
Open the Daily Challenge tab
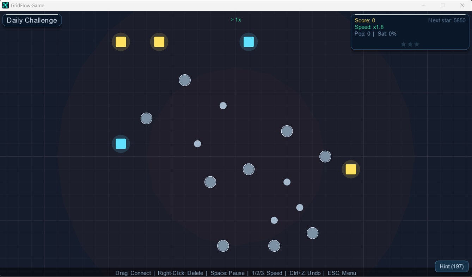point(32,20)
